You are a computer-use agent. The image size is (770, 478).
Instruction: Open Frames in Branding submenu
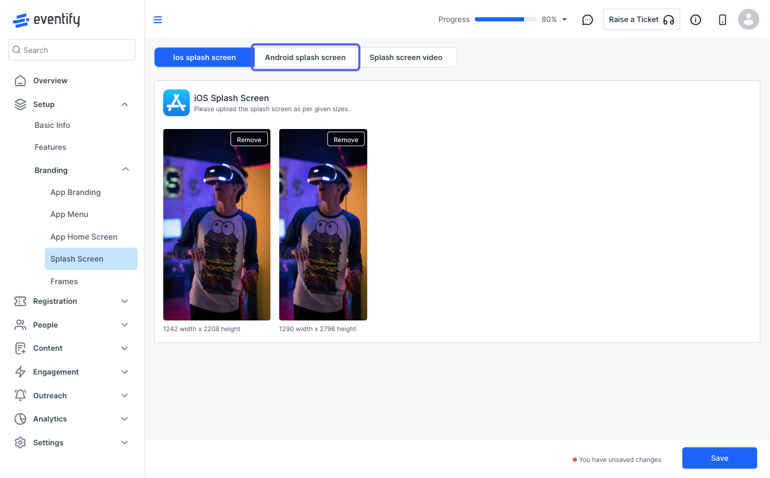tap(64, 281)
